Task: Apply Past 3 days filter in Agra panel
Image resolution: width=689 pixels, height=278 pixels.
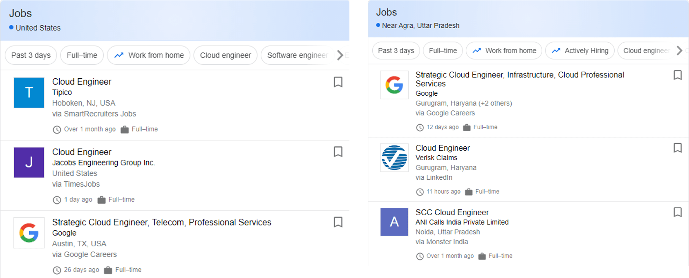Action: pos(396,51)
